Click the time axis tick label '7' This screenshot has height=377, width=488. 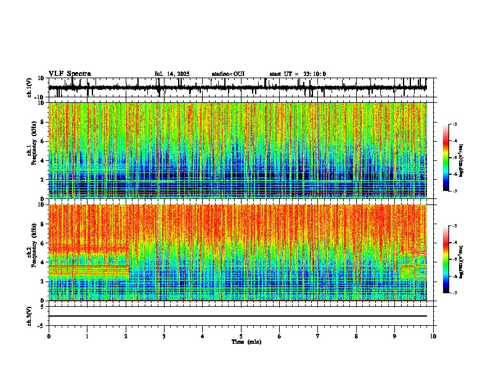pyautogui.click(x=318, y=336)
